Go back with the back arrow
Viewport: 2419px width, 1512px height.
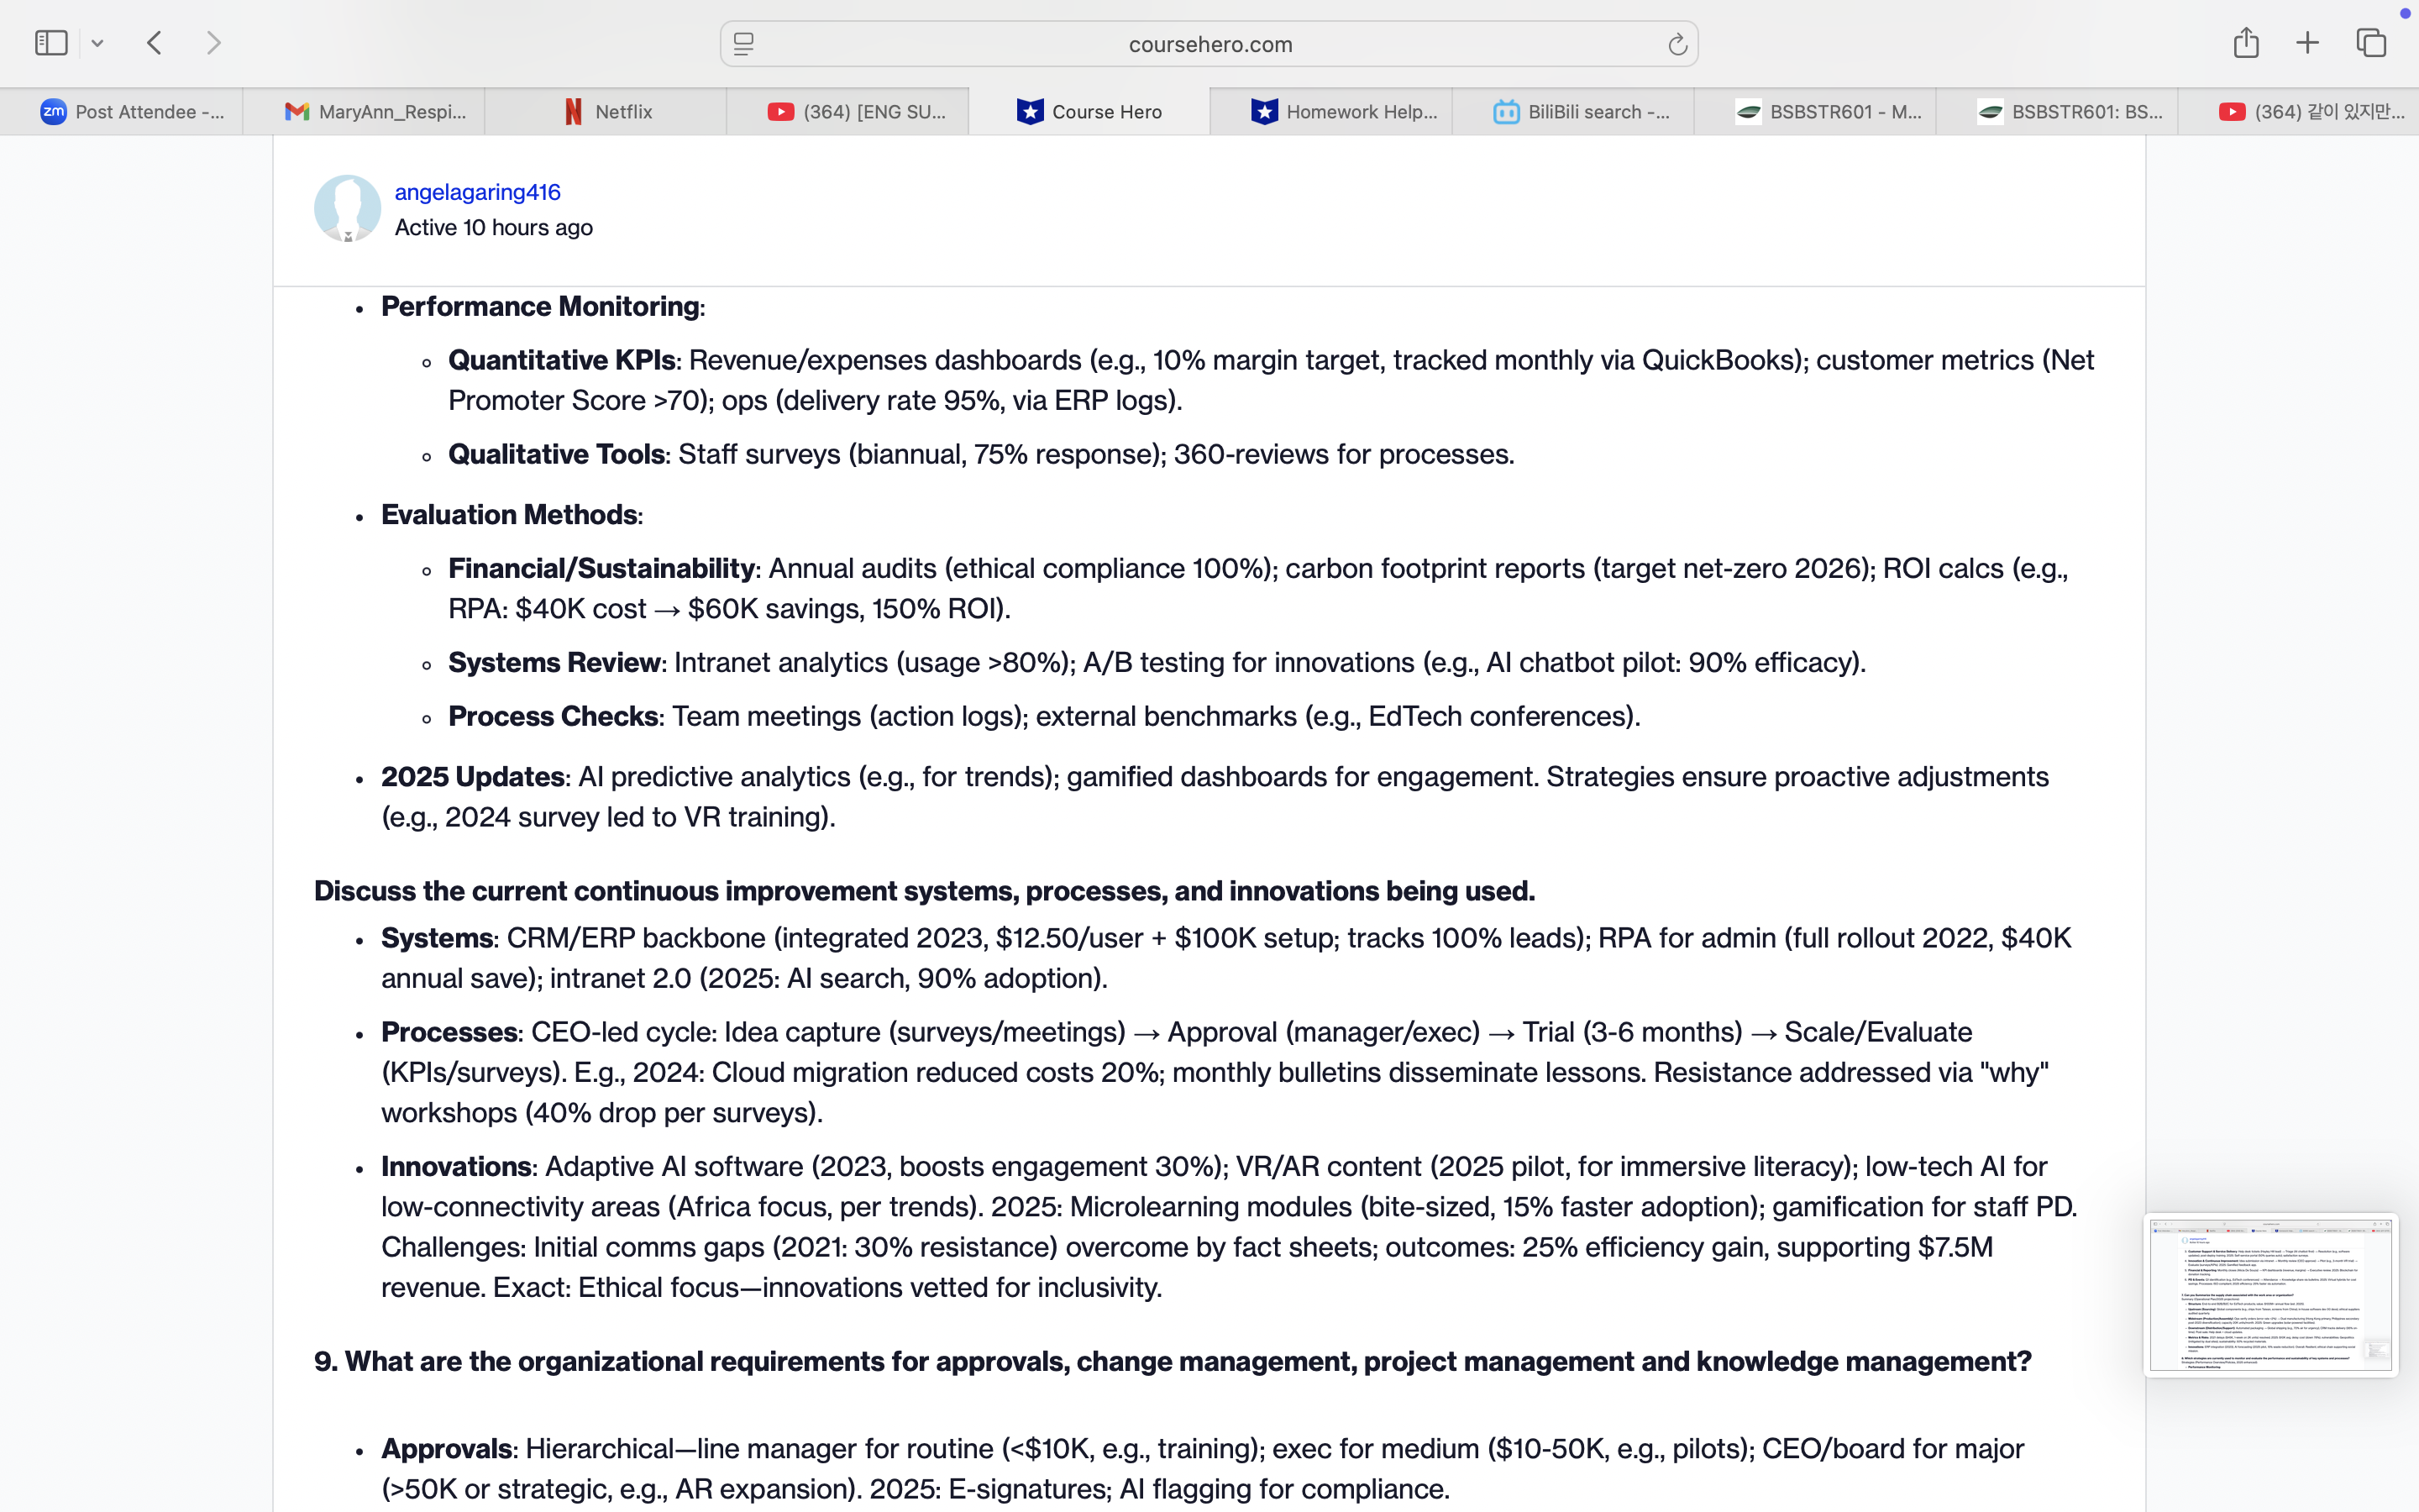[x=155, y=43]
